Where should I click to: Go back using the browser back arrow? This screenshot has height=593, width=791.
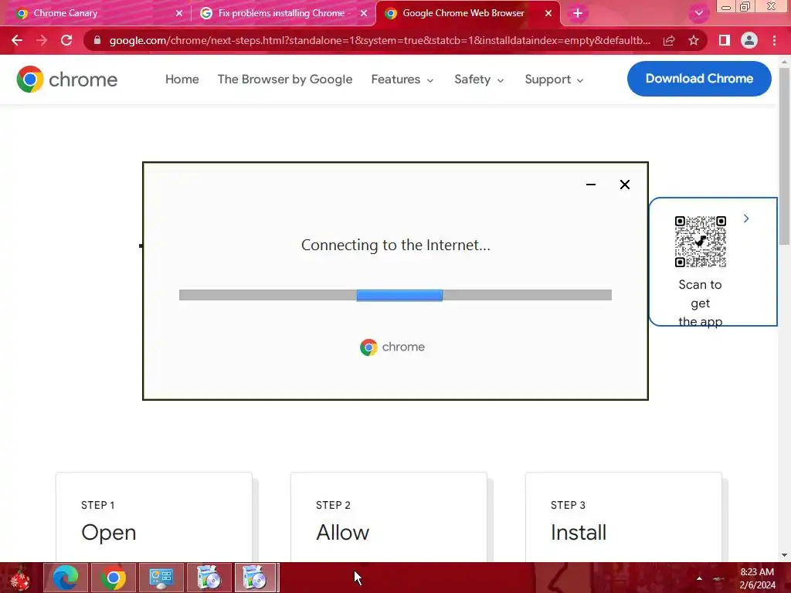pos(17,40)
